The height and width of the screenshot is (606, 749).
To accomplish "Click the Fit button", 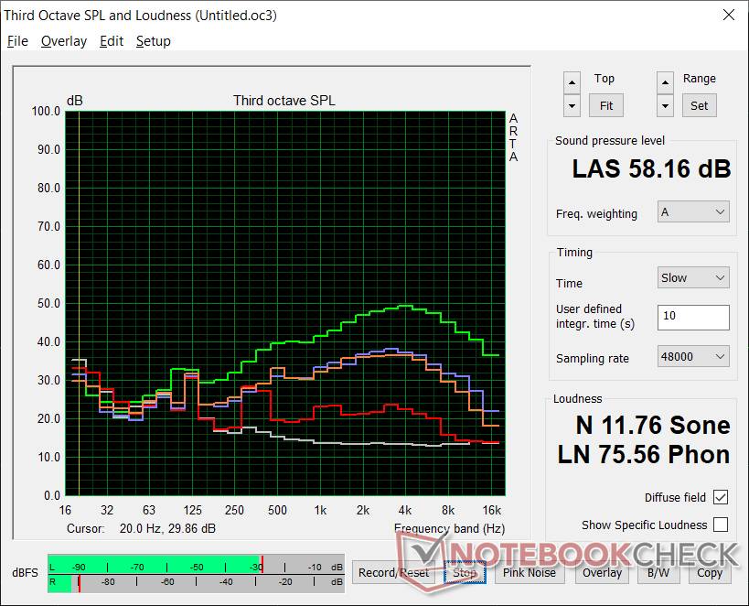I will (x=605, y=105).
